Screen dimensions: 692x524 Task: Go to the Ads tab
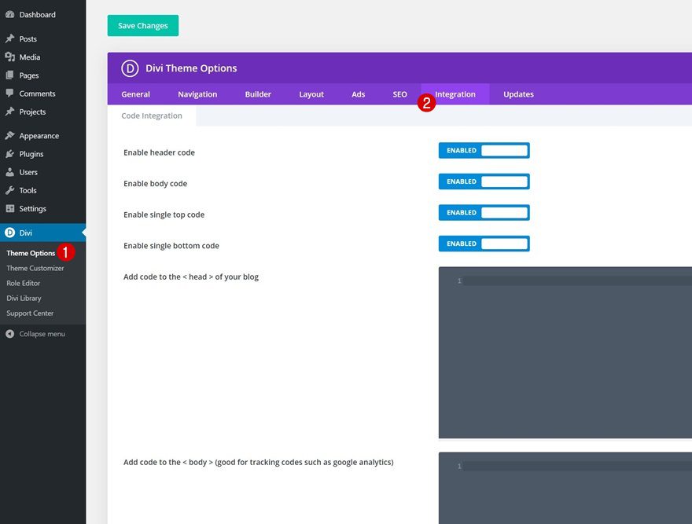[359, 94]
